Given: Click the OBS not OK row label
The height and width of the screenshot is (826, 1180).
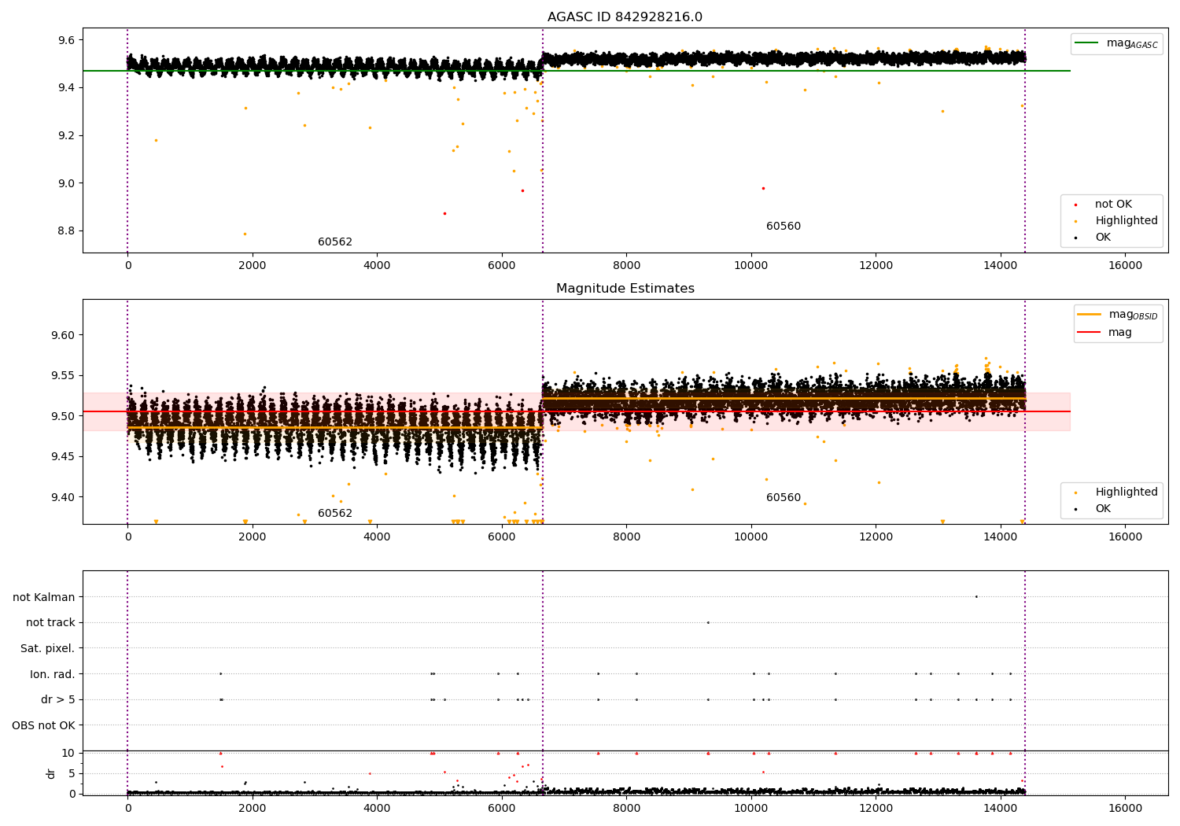Looking at the screenshot, I should (43, 725).
